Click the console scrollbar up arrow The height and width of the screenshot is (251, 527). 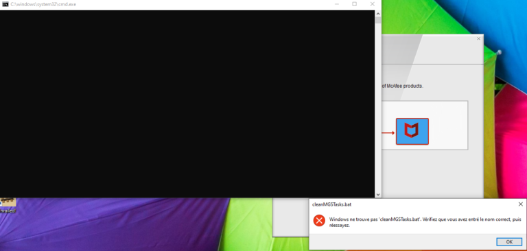tap(378, 14)
